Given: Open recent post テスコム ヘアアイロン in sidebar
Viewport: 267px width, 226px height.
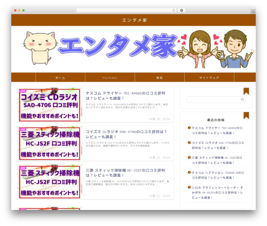Looking at the screenshot, I should coord(218,175).
